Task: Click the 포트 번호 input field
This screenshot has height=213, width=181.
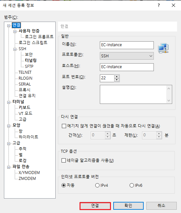Action: (x=107, y=78)
